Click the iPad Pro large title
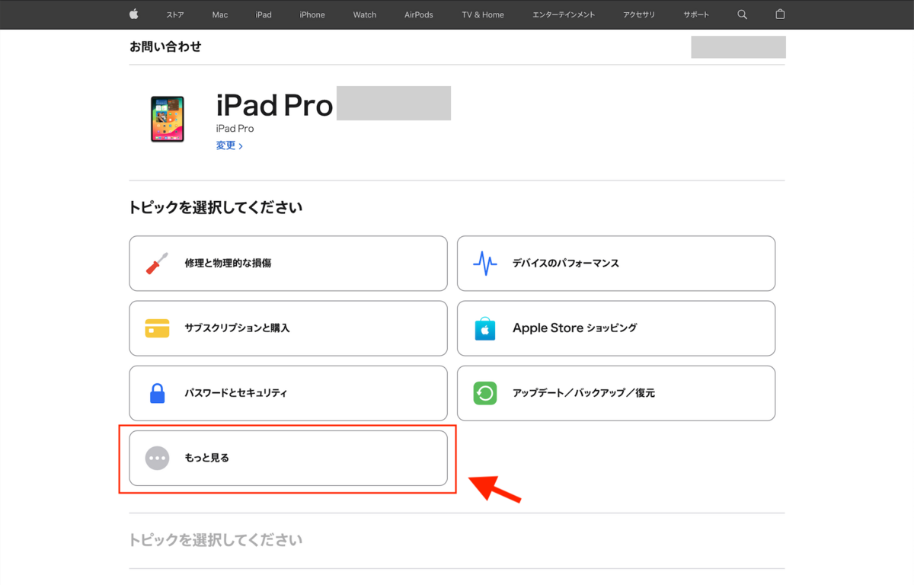 pos(275,105)
